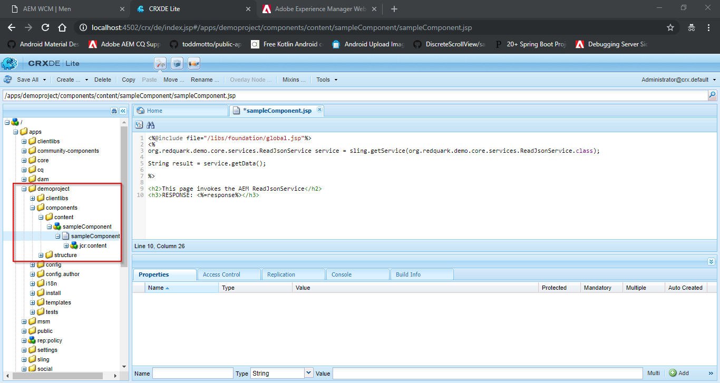Viewport: 720px width, 383px height.
Task: Open the Home editor tab
Action: (181, 111)
